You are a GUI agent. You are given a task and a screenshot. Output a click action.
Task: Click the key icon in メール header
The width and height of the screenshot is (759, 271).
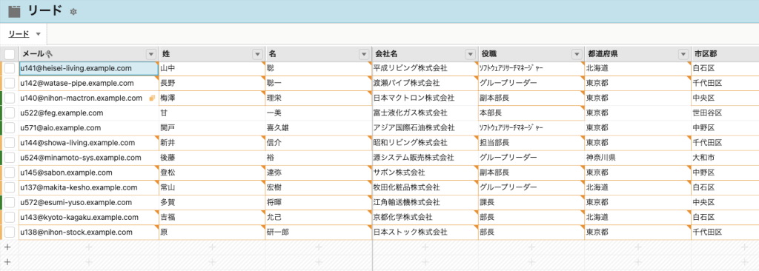[49, 54]
